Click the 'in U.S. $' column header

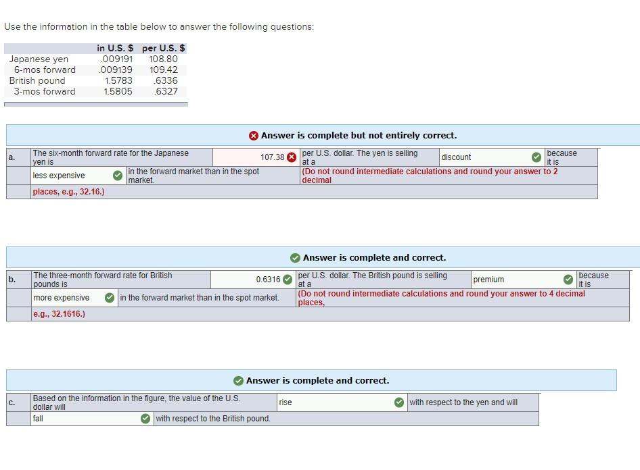coord(115,48)
